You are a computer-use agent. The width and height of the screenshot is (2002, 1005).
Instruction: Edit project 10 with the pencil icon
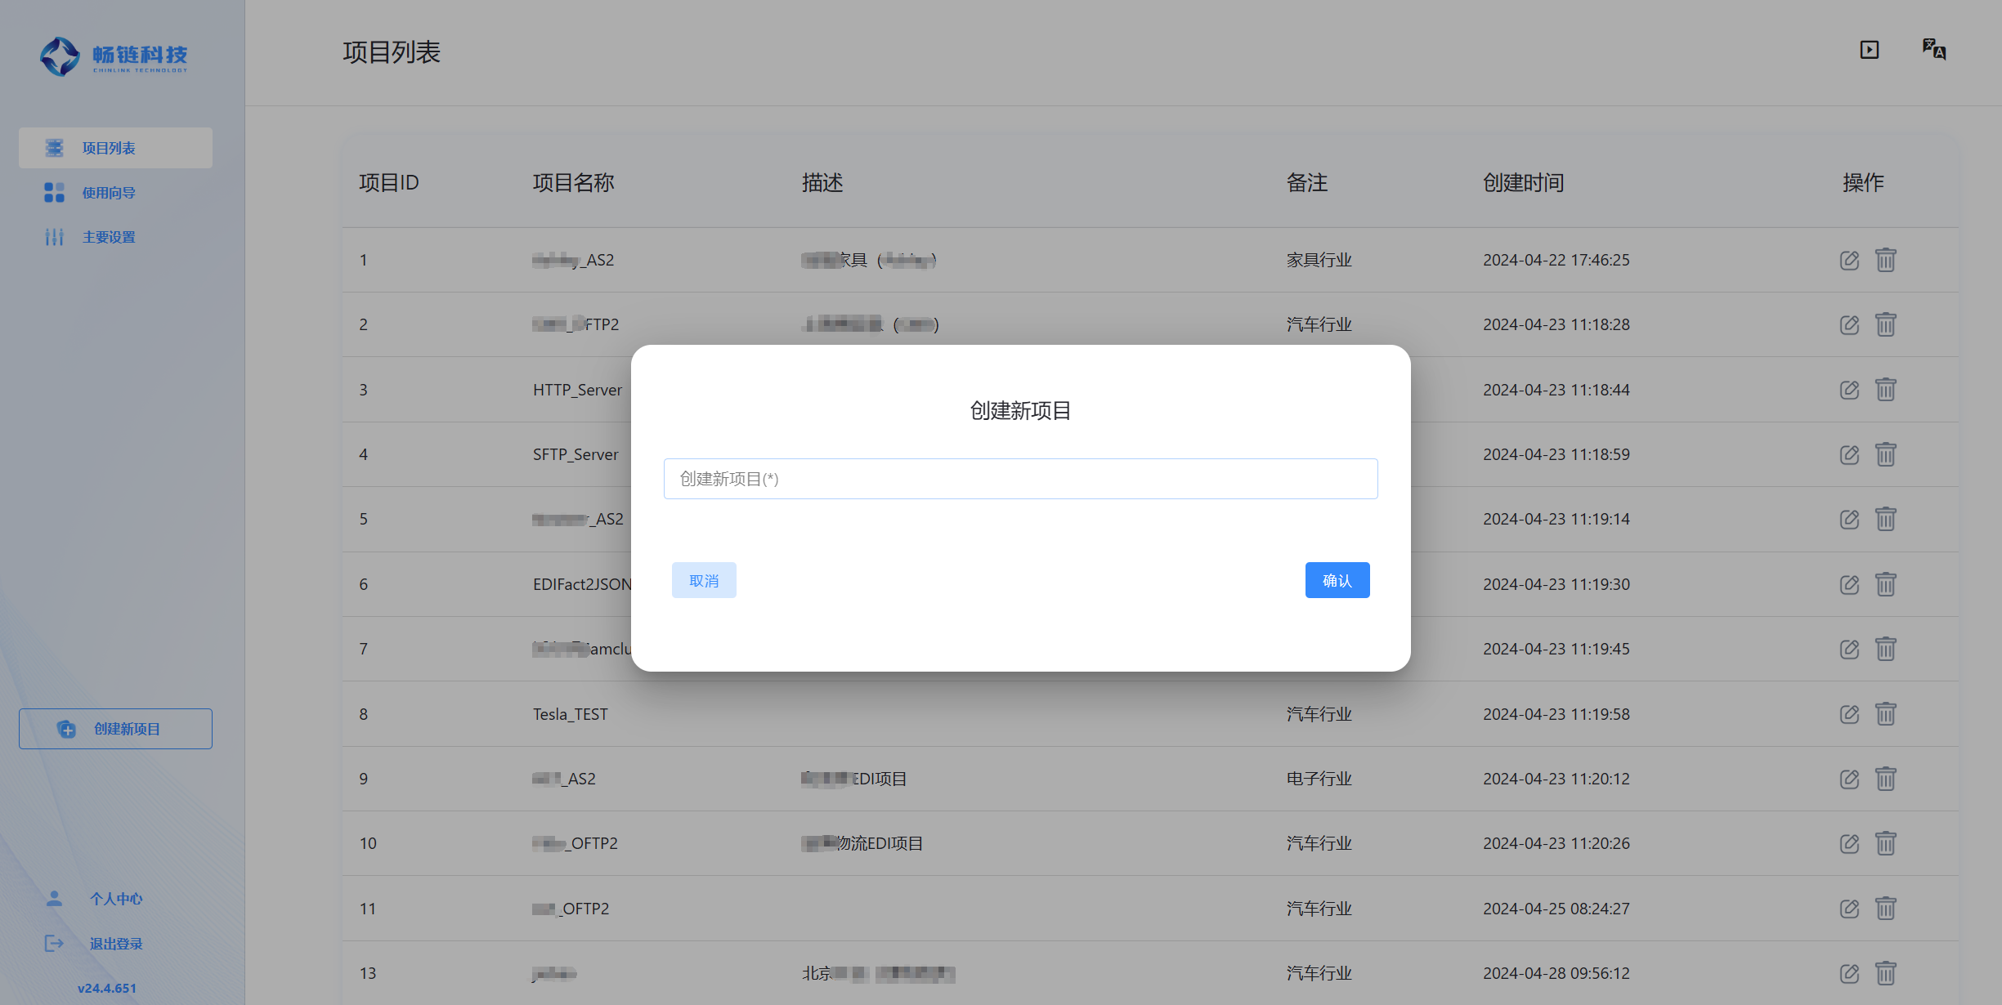click(x=1849, y=843)
